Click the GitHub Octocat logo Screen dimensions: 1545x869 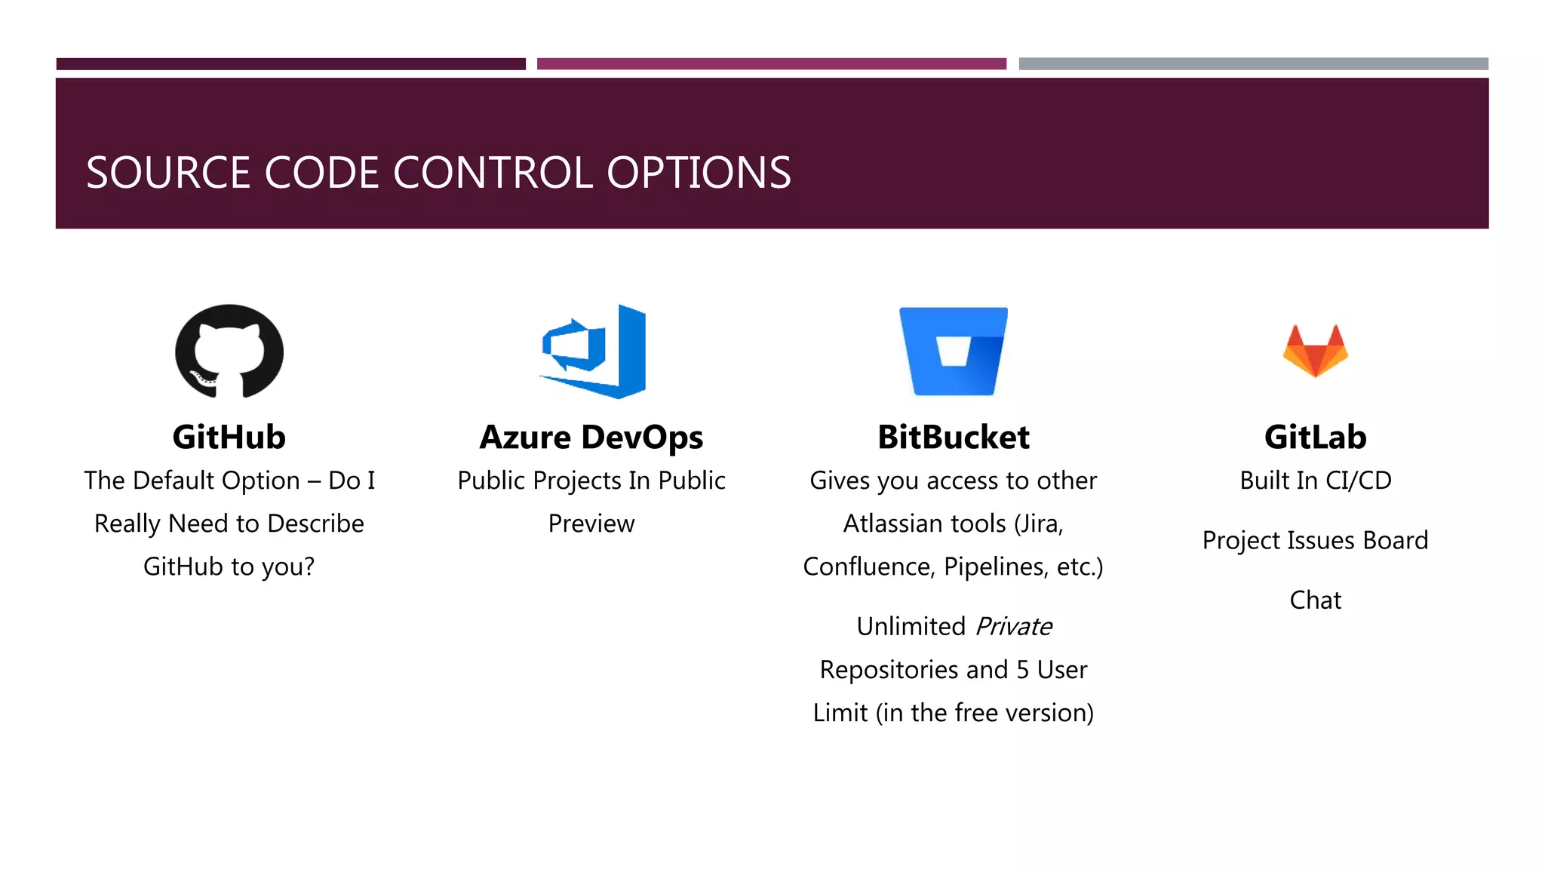tap(229, 351)
